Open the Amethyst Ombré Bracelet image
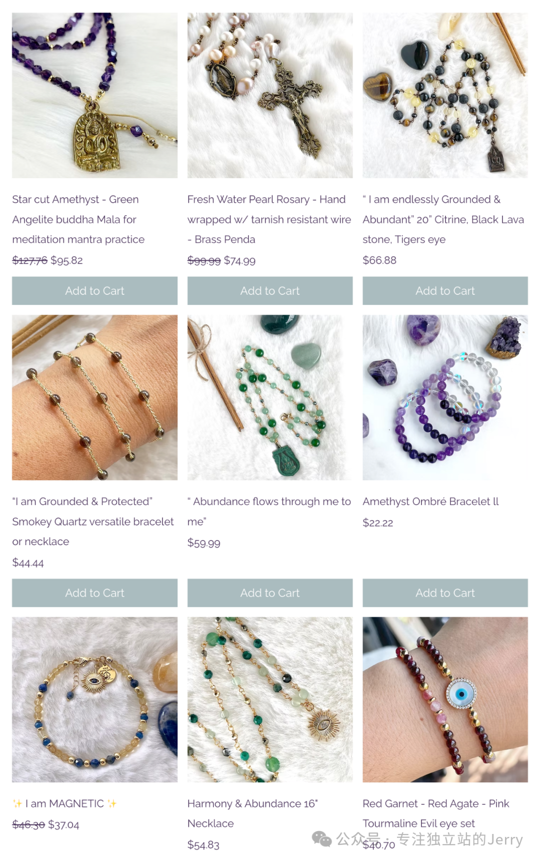The height and width of the screenshot is (861, 540). 445,397
